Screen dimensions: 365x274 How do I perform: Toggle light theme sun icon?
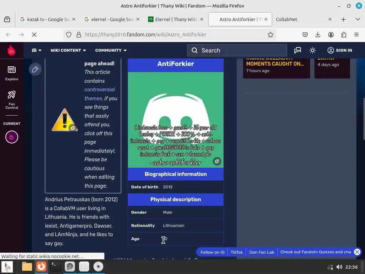[312, 50]
